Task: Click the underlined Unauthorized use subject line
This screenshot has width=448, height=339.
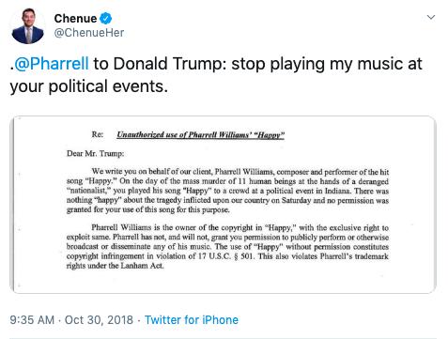Action: (200, 134)
